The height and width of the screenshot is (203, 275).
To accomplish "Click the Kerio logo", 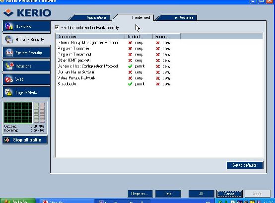I will click(27, 13).
